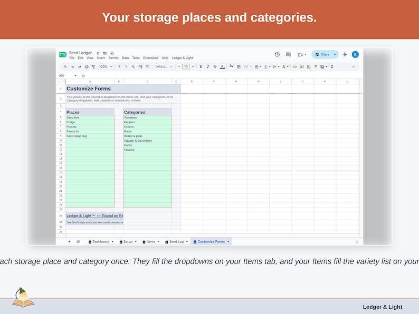Check the cloud document status icon
This screenshot has width=419, height=314.
(112, 53)
